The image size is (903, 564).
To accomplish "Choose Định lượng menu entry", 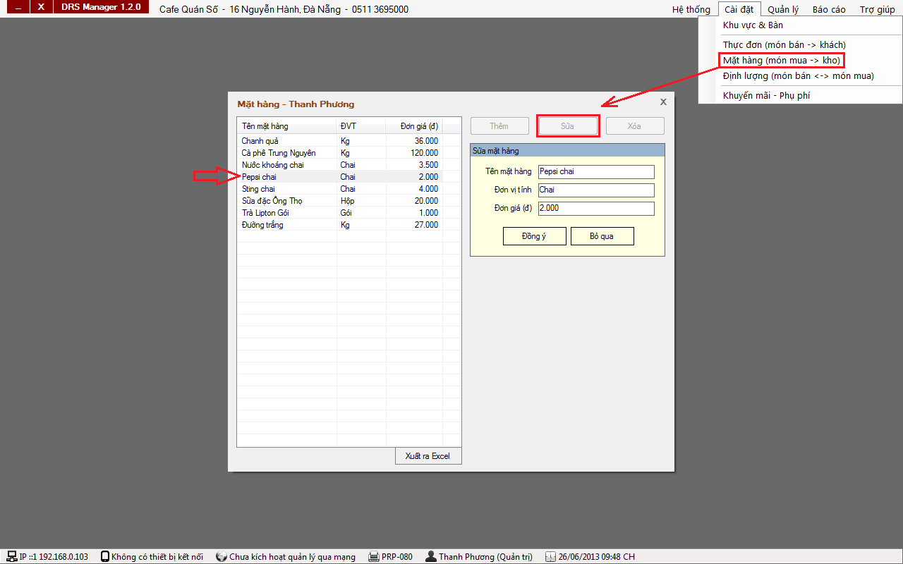I will point(798,76).
